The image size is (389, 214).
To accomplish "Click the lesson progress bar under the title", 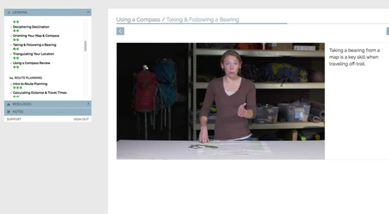I will click(201, 24).
